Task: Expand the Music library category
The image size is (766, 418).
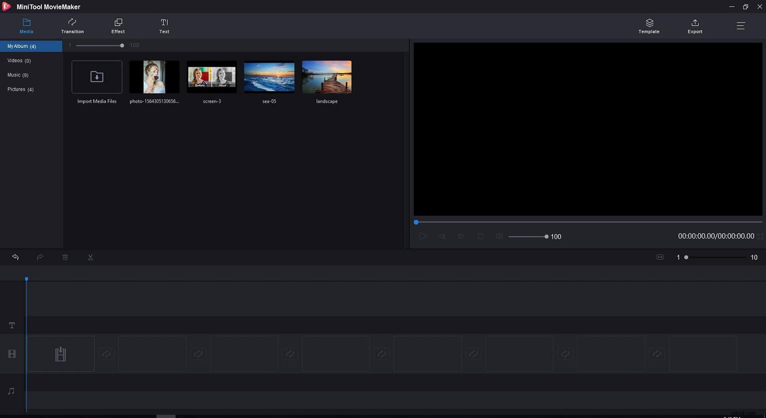Action: click(18, 75)
